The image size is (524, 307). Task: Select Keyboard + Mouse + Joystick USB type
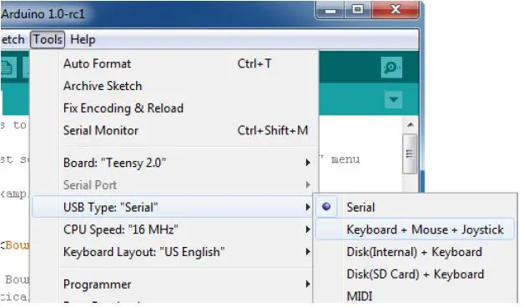415,229
